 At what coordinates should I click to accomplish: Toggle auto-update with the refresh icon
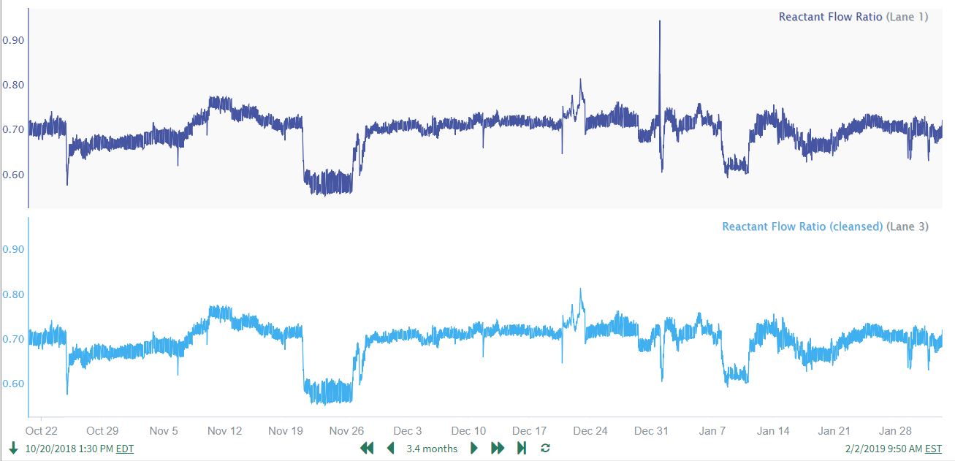click(x=545, y=448)
